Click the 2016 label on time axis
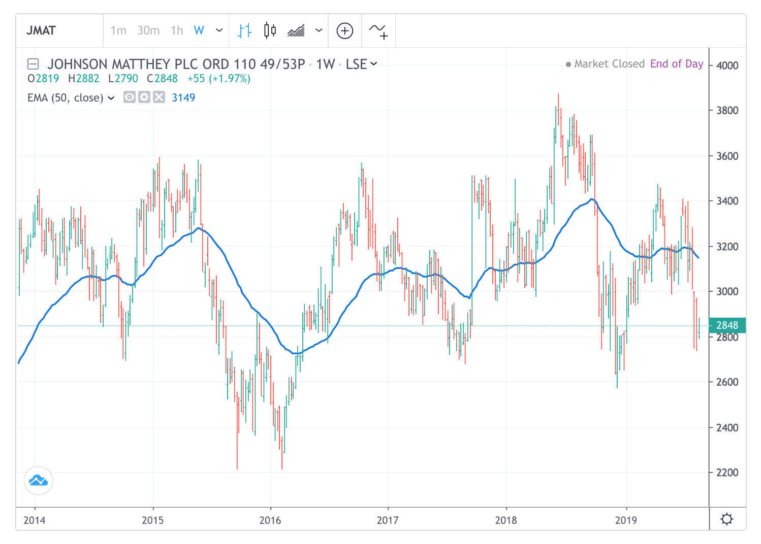The image size is (761, 544). 270,520
